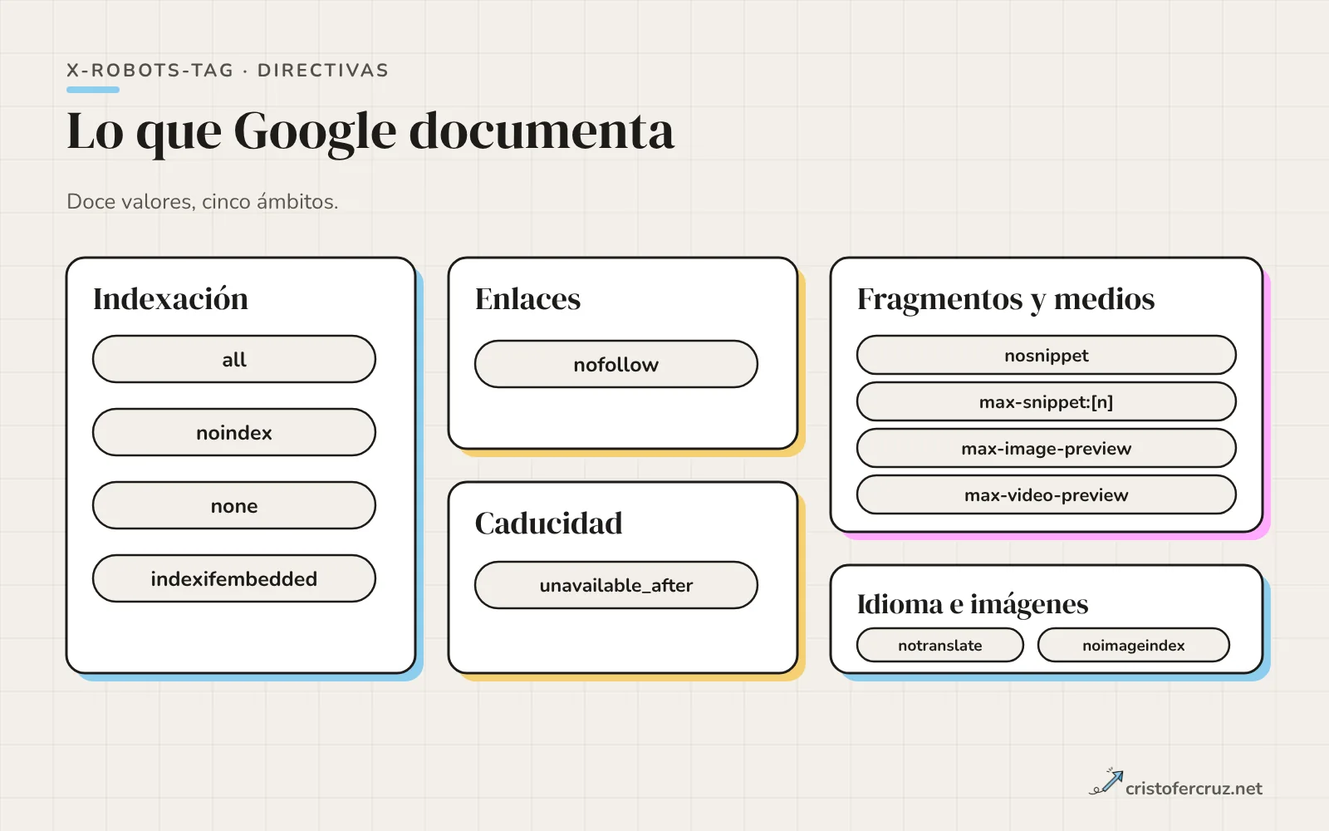Click the 'Idioma e imágenes' heading

pos(973,604)
